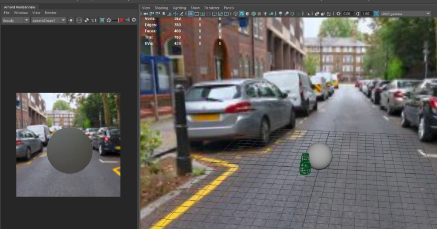The width and height of the screenshot is (437, 229).
Task: Click the exposure slider in RenderView
Action: 115,20
